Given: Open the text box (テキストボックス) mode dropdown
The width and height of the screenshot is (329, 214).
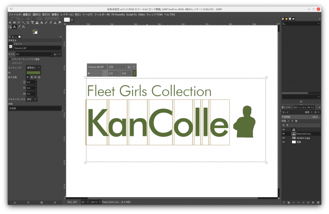Looking at the screenshot, I should click(x=32, y=99).
